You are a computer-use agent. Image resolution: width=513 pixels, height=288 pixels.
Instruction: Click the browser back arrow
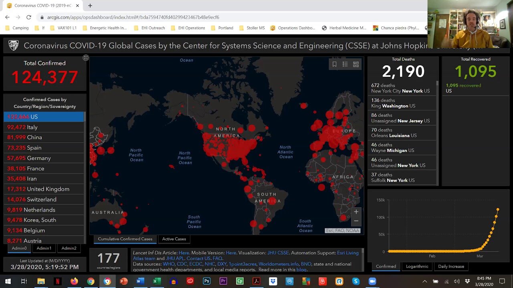coord(7,17)
